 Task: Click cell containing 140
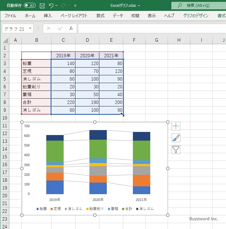(63, 63)
